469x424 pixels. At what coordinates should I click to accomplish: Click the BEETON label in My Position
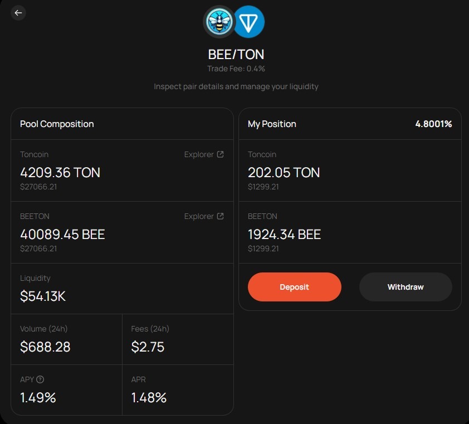tap(262, 216)
